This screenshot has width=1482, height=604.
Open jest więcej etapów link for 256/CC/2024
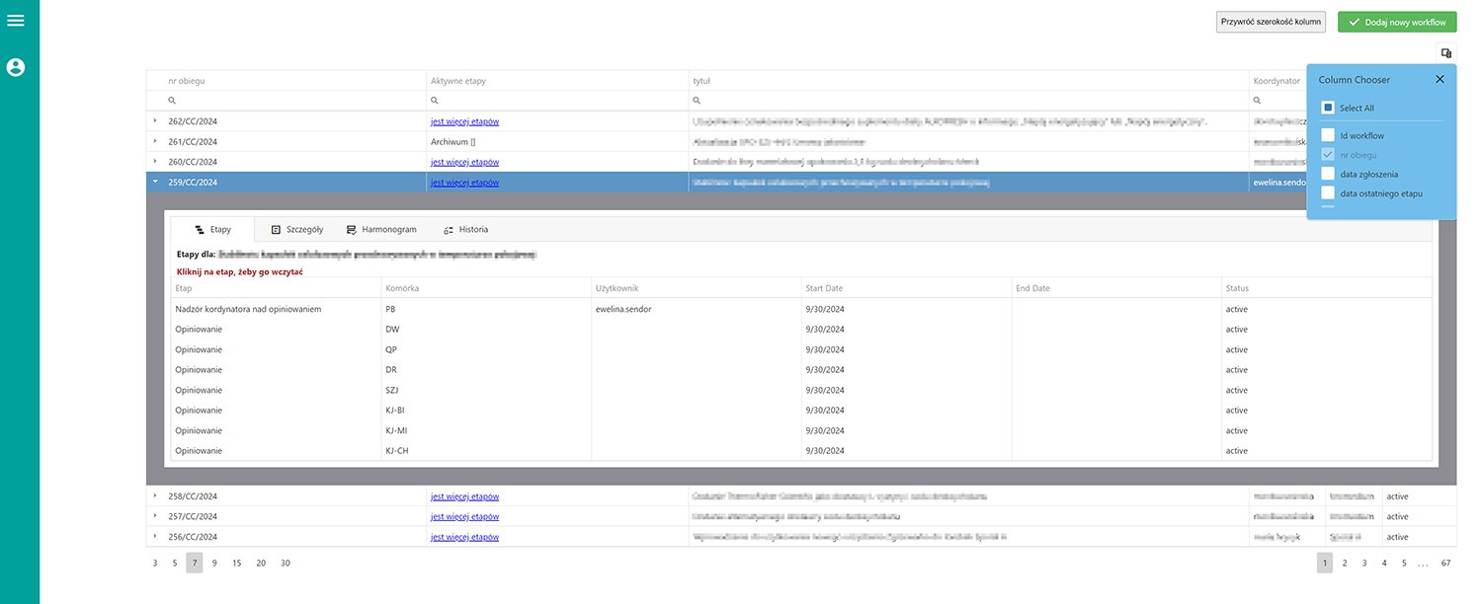(x=464, y=537)
